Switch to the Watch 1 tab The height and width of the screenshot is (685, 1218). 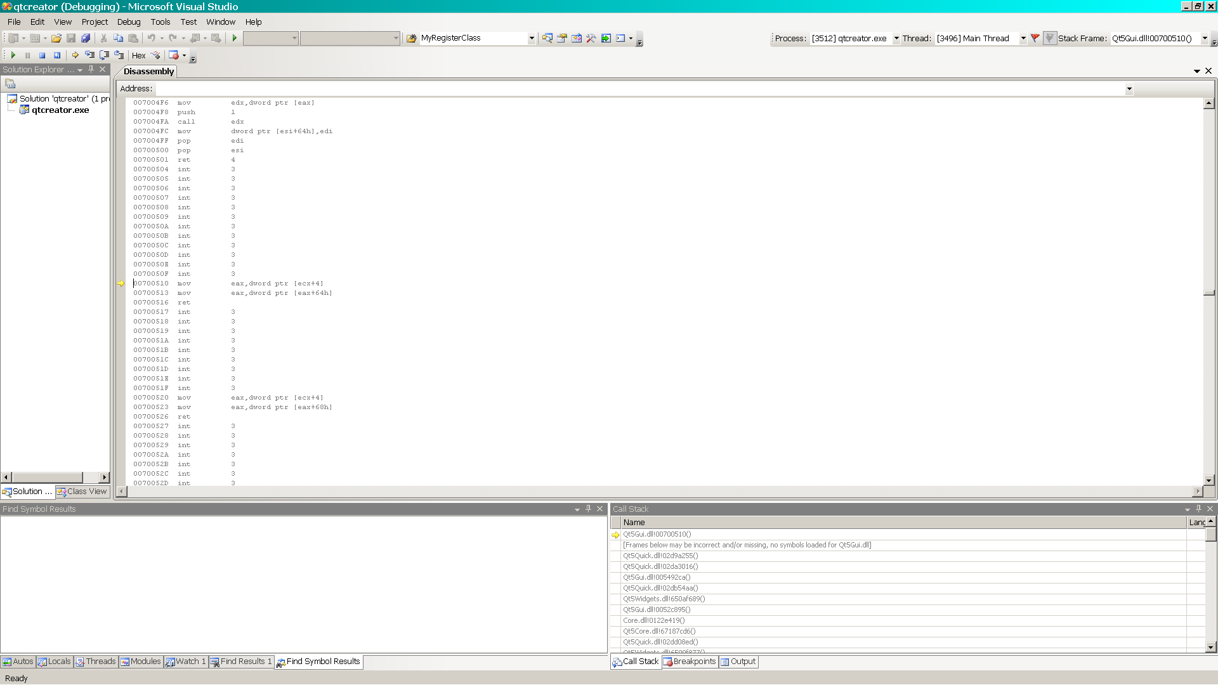pyautogui.click(x=186, y=662)
